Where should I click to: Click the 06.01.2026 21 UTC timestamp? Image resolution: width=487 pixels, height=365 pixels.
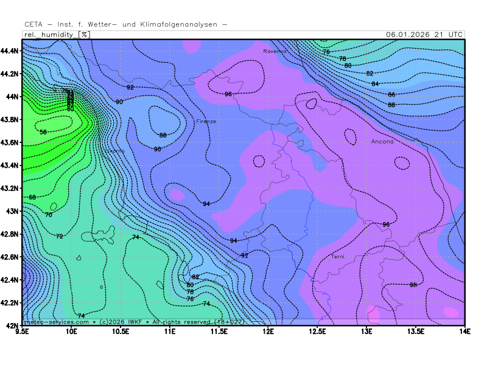tap(424, 35)
